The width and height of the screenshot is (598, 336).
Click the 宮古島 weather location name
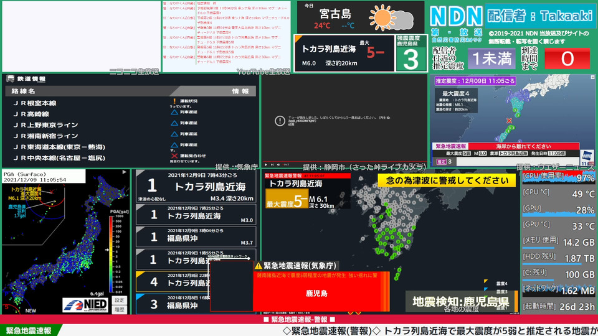tap(335, 14)
